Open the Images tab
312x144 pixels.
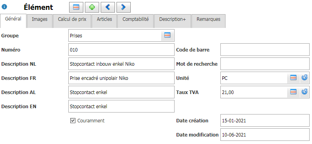[39, 21]
